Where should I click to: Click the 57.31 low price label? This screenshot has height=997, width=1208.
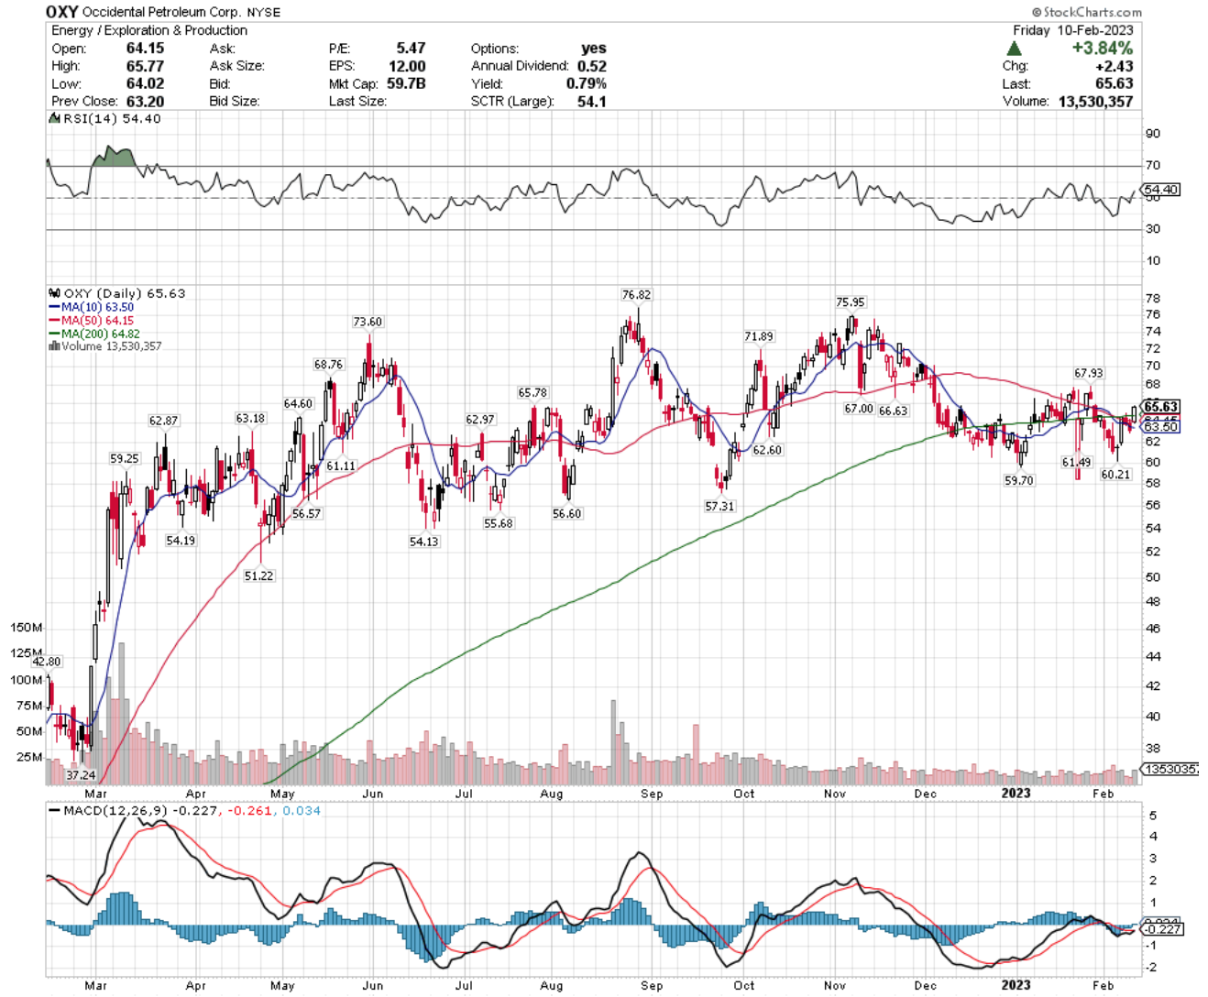point(719,507)
